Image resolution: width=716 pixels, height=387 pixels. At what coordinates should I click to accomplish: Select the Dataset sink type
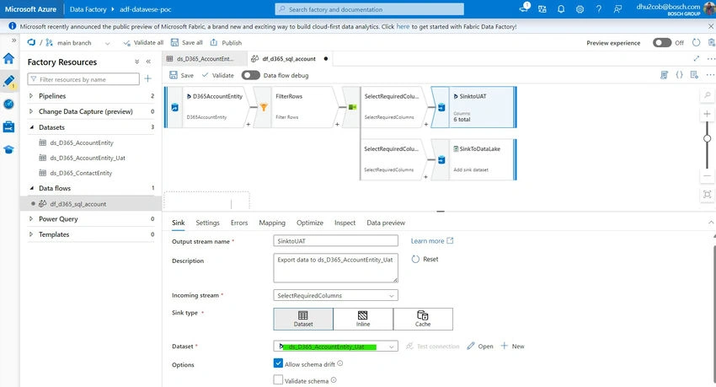(303, 319)
